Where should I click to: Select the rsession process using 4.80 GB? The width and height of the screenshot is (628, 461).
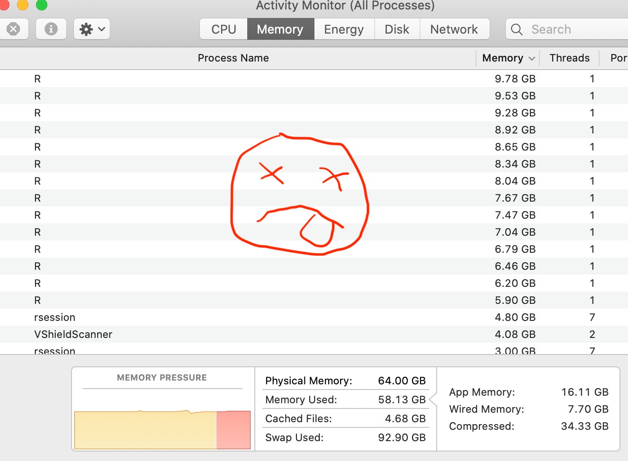189,317
